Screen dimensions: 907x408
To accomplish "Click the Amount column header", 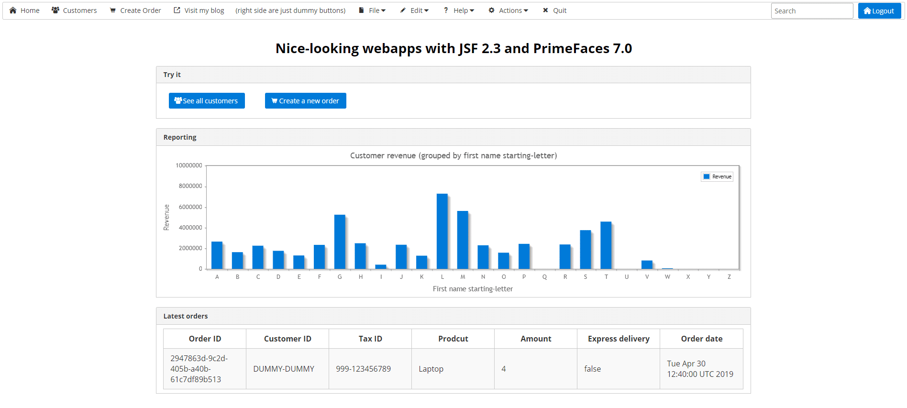I will click(x=536, y=339).
